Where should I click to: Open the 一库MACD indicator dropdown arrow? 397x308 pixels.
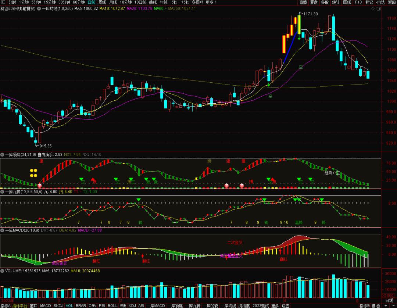pos(2,230)
